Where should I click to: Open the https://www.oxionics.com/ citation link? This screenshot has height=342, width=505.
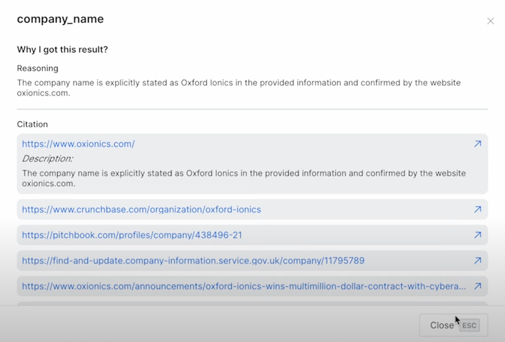78,144
